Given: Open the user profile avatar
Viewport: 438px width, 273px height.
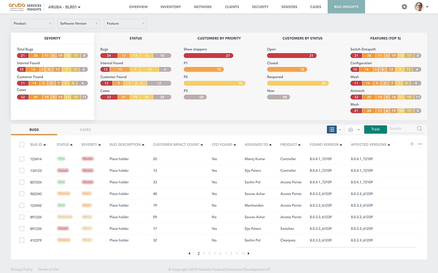Looking at the screenshot, I should point(419,7).
